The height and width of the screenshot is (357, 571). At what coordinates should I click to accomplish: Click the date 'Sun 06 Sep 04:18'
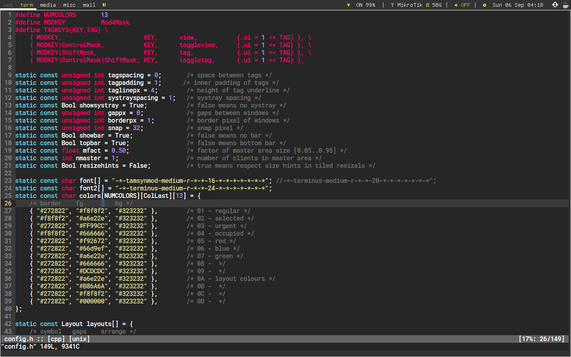[518, 5]
